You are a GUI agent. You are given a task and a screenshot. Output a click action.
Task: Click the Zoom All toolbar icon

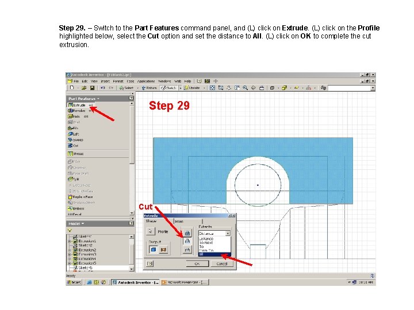coord(212,88)
